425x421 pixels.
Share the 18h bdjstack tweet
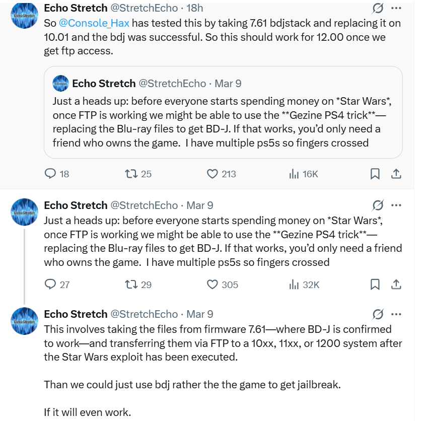[x=396, y=174]
